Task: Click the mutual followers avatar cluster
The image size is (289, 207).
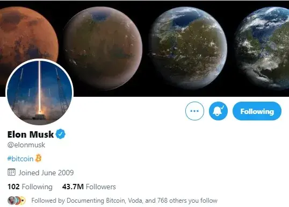Action: pos(17,201)
